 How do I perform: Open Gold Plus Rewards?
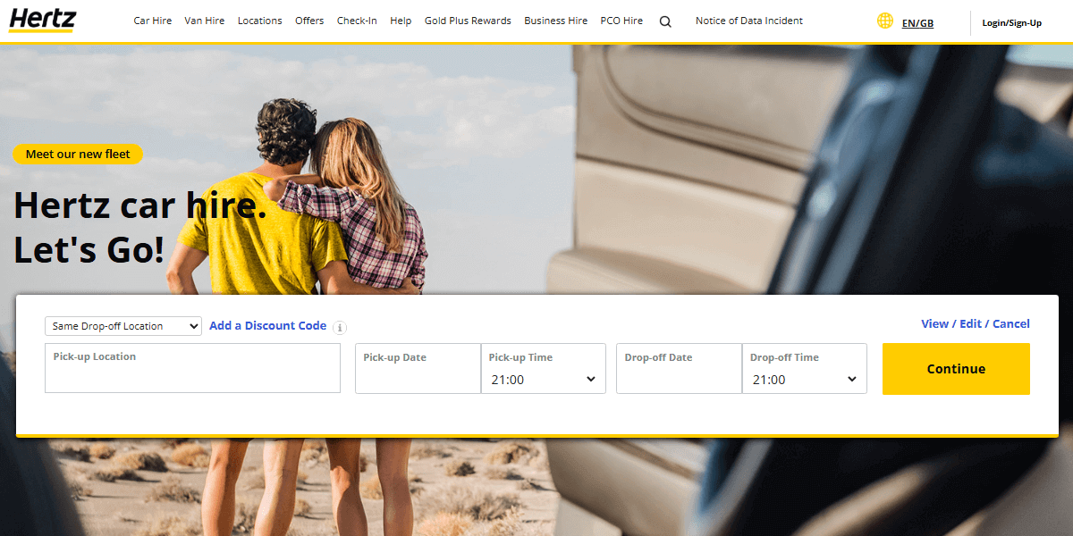click(468, 21)
